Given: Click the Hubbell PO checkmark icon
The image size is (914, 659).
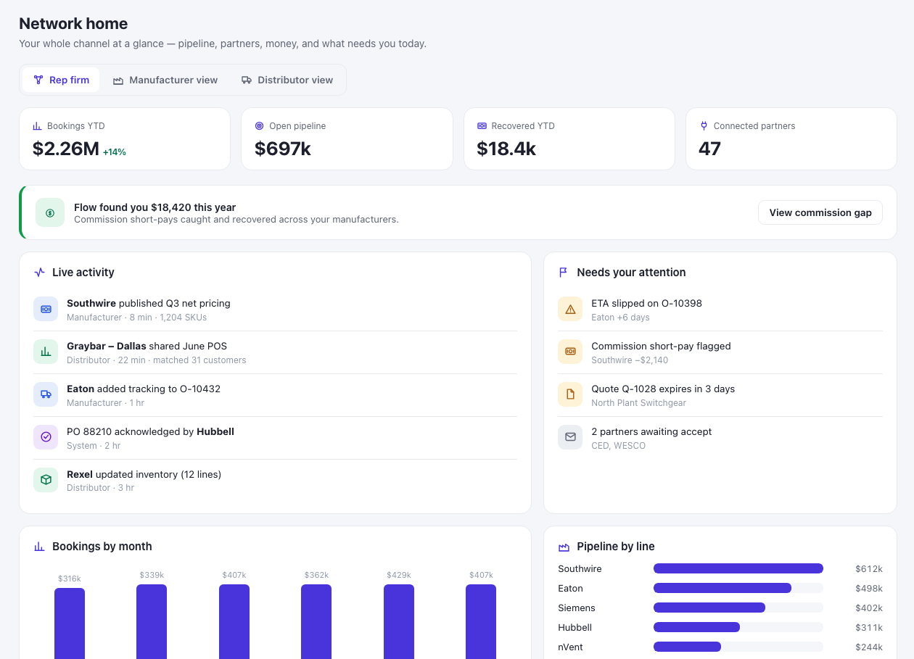Looking at the screenshot, I should 46,437.
